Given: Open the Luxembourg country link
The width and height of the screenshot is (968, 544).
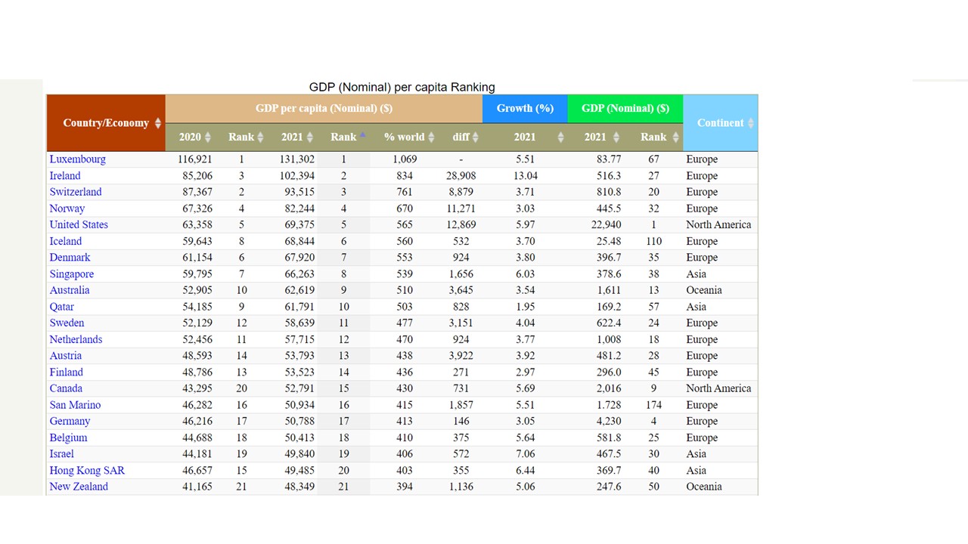Looking at the screenshot, I should coord(77,159).
